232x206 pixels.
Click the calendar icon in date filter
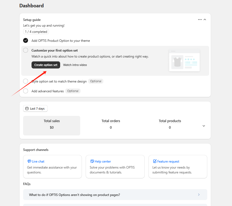click(x=27, y=109)
